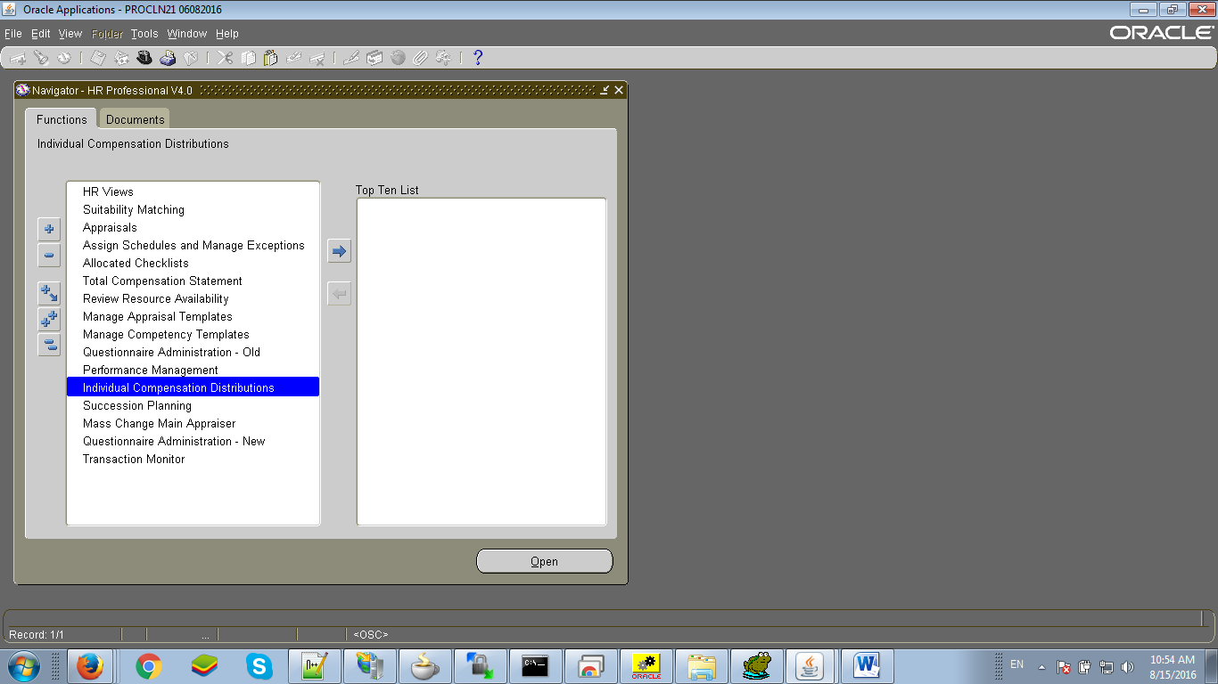The height and width of the screenshot is (684, 1218).
Task: Select Manage Competency Templates
Action: tap(166, 334)
